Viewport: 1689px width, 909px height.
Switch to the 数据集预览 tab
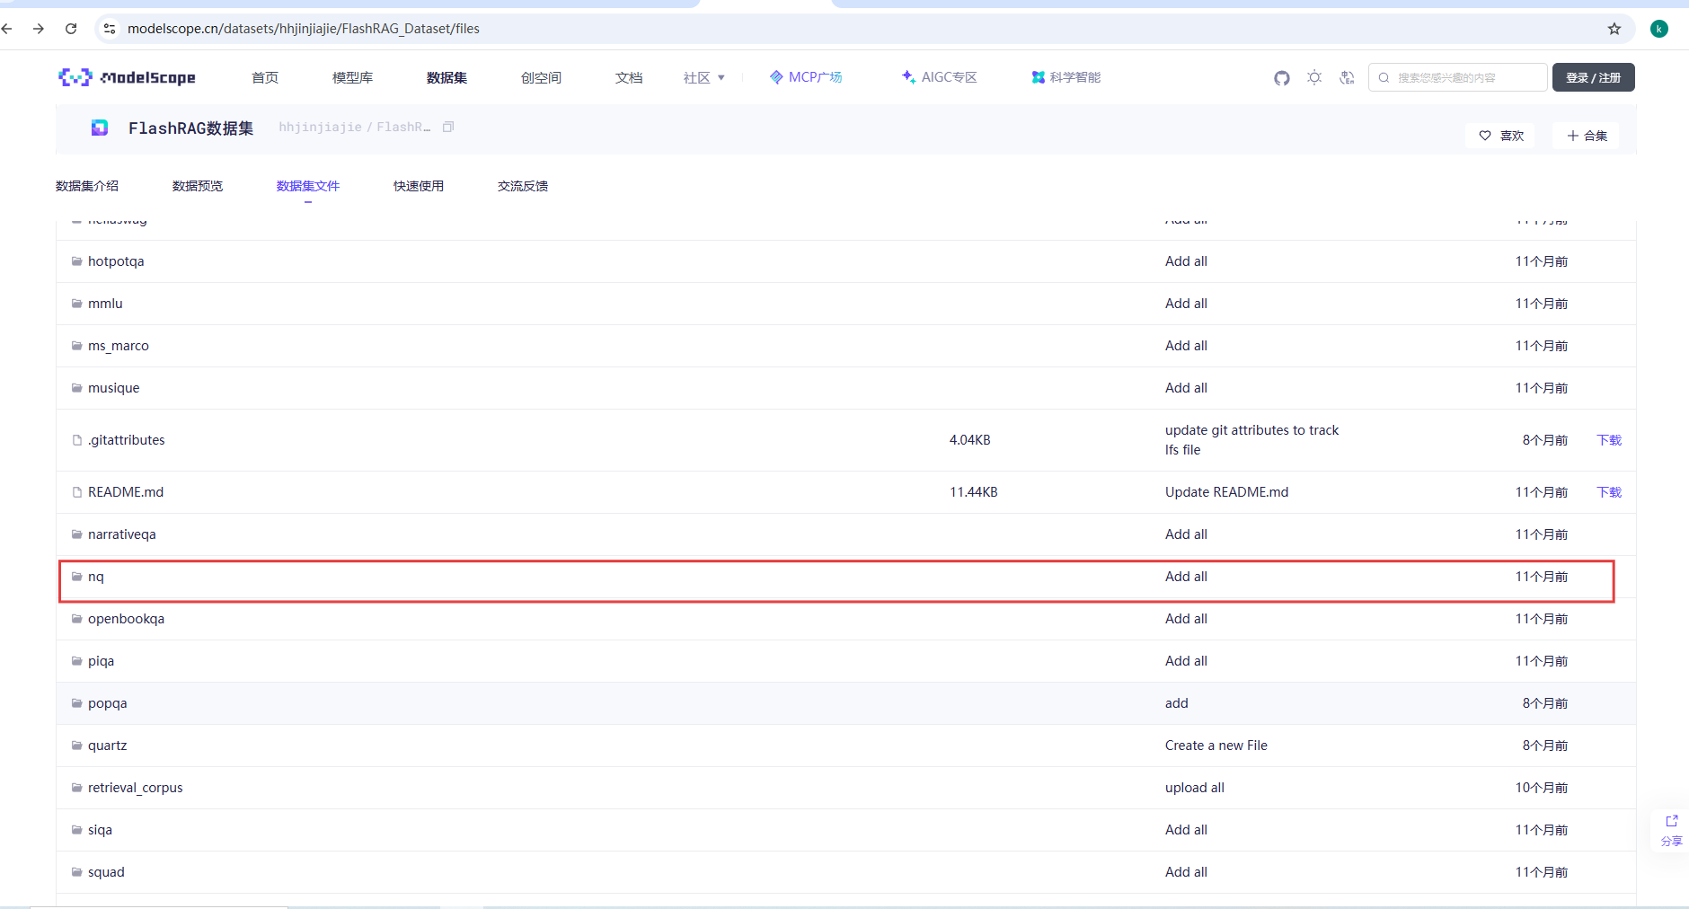[198, 186]
